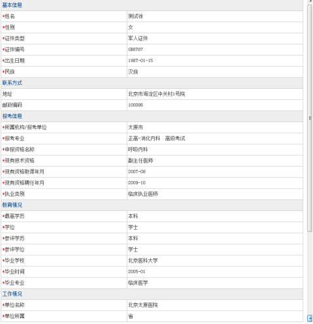Click the 基本信息 section header
The width and height of the screenshot is (313, 324).
click(x=12, y=5)
